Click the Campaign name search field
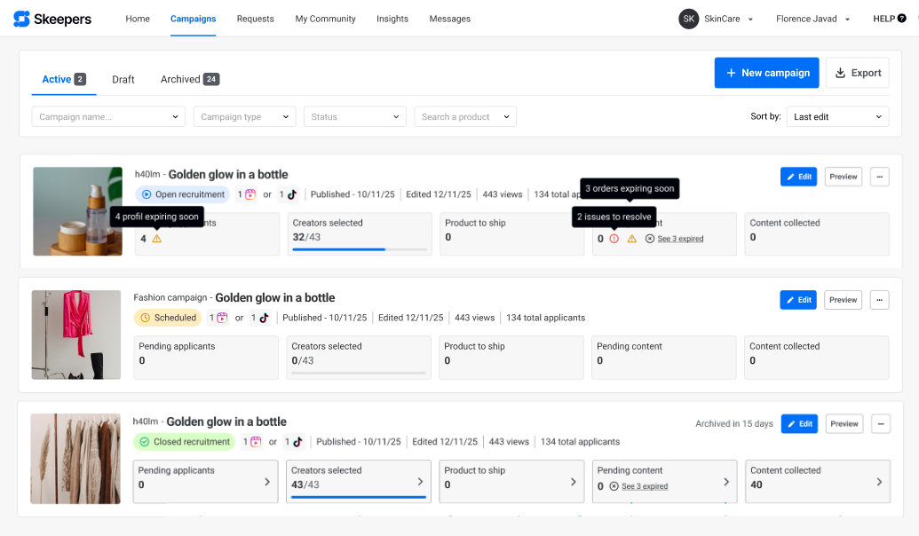This screenshot has width=919, height=536. tap(108, 117)
